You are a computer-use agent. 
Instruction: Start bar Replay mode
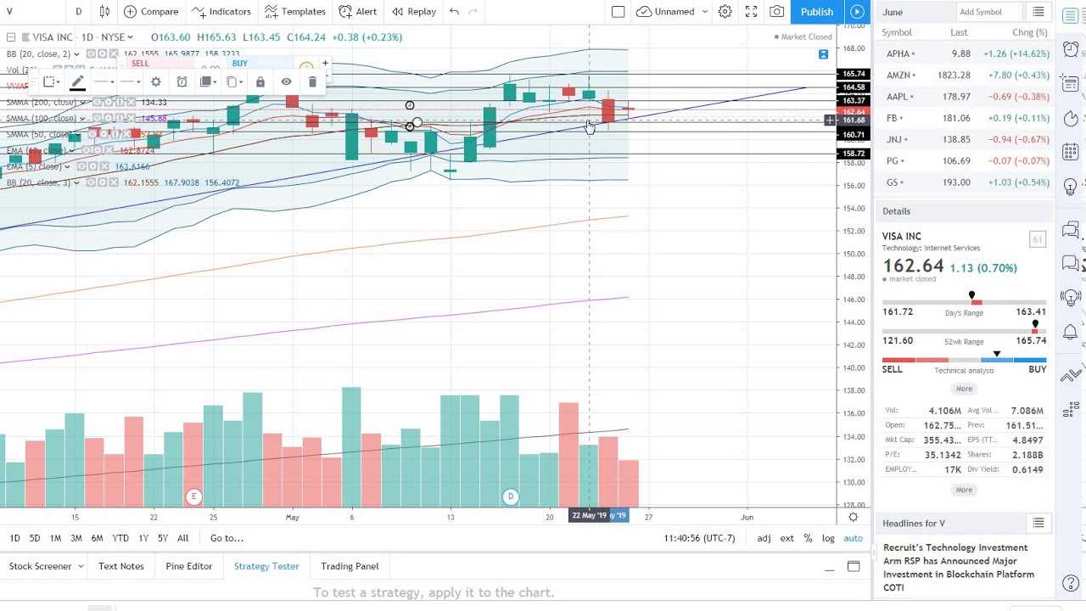tap(414, 12)
